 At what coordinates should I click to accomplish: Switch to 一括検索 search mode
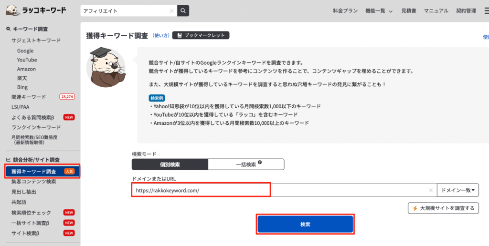[246, 164]
